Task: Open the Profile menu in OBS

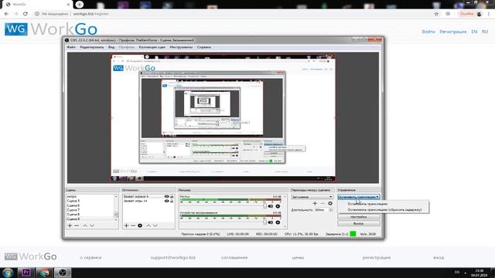Action: [x=127, y=47]
